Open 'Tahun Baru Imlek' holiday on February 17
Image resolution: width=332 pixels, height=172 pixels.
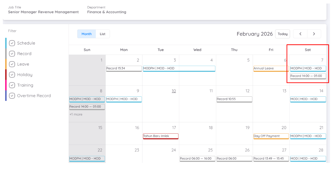(160, 136)
